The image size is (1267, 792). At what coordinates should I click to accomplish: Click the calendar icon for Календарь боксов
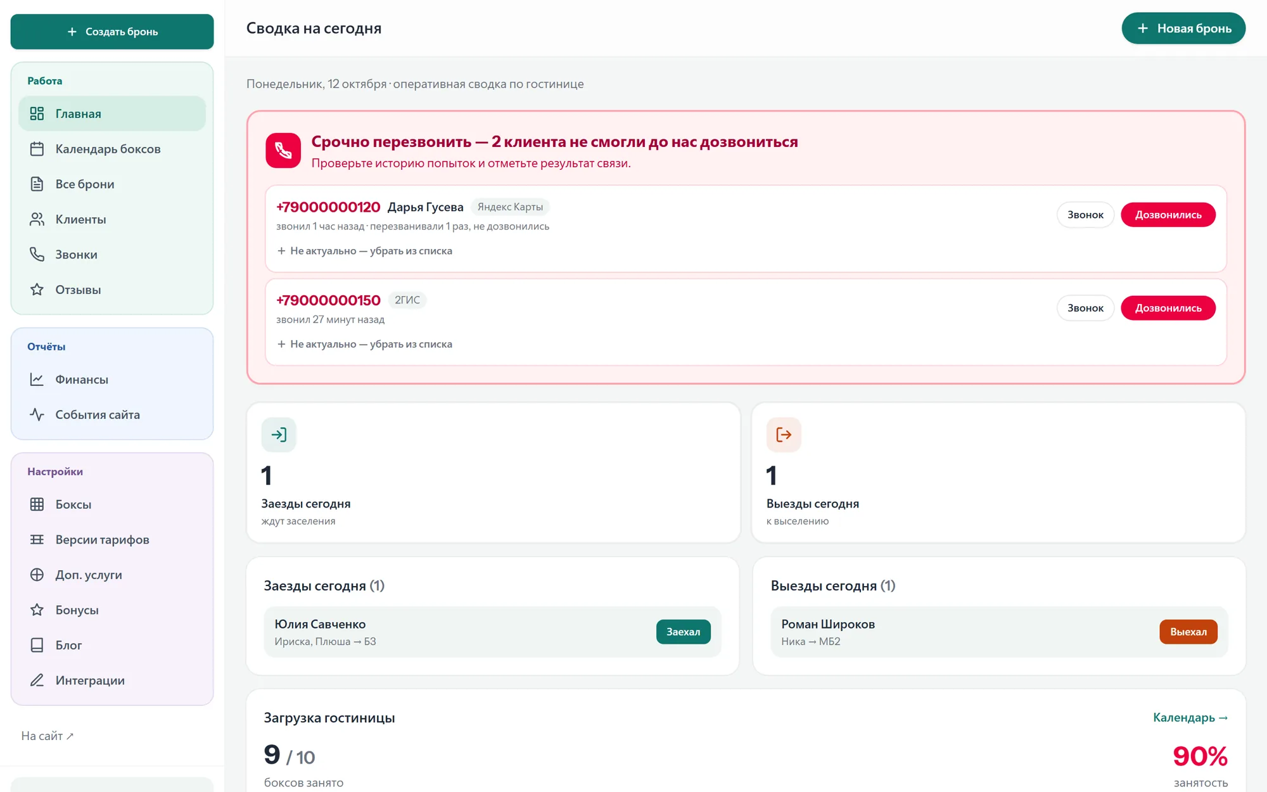tap(37, 149)
